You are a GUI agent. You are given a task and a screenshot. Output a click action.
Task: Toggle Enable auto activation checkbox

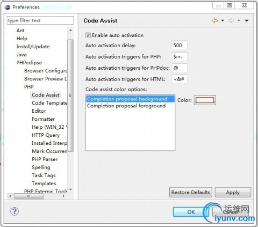(x=88, y=35)
